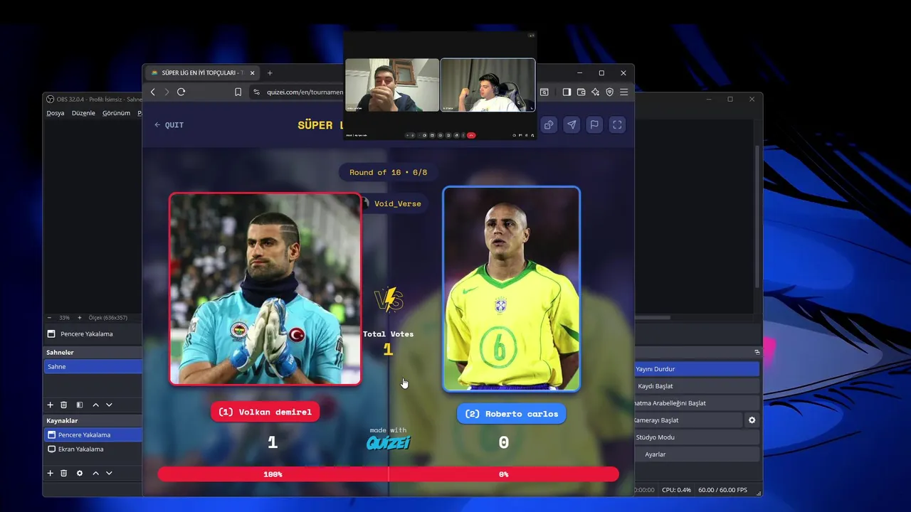Click the red vote percentage bar
The height and width of the screenshot is (512, 911).
pyautogui.click(x=388, y=474)
